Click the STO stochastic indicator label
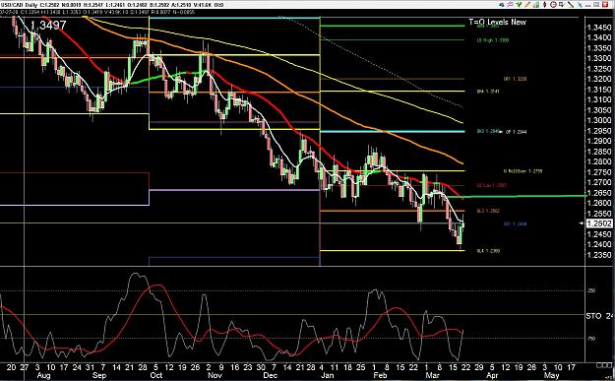Image resolution: width=615 pixels, height=381 pixels. pyautogui.click(x=594, y=316)
